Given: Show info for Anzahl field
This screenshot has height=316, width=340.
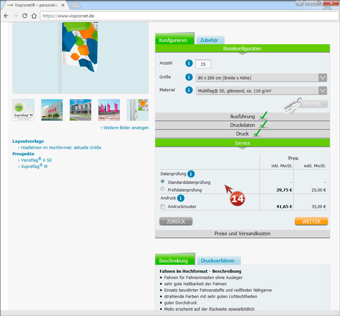Looking at the screenshot, I should point(189,63).
